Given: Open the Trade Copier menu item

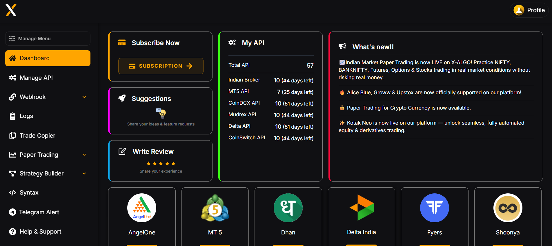Looking at the screenshot, I should click(48, 135).
